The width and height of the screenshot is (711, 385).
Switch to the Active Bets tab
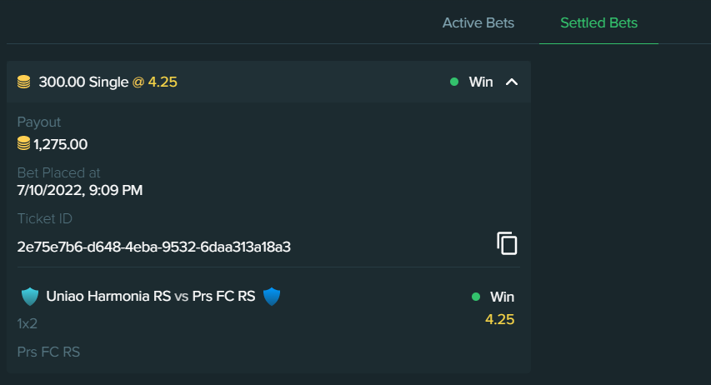478,22
